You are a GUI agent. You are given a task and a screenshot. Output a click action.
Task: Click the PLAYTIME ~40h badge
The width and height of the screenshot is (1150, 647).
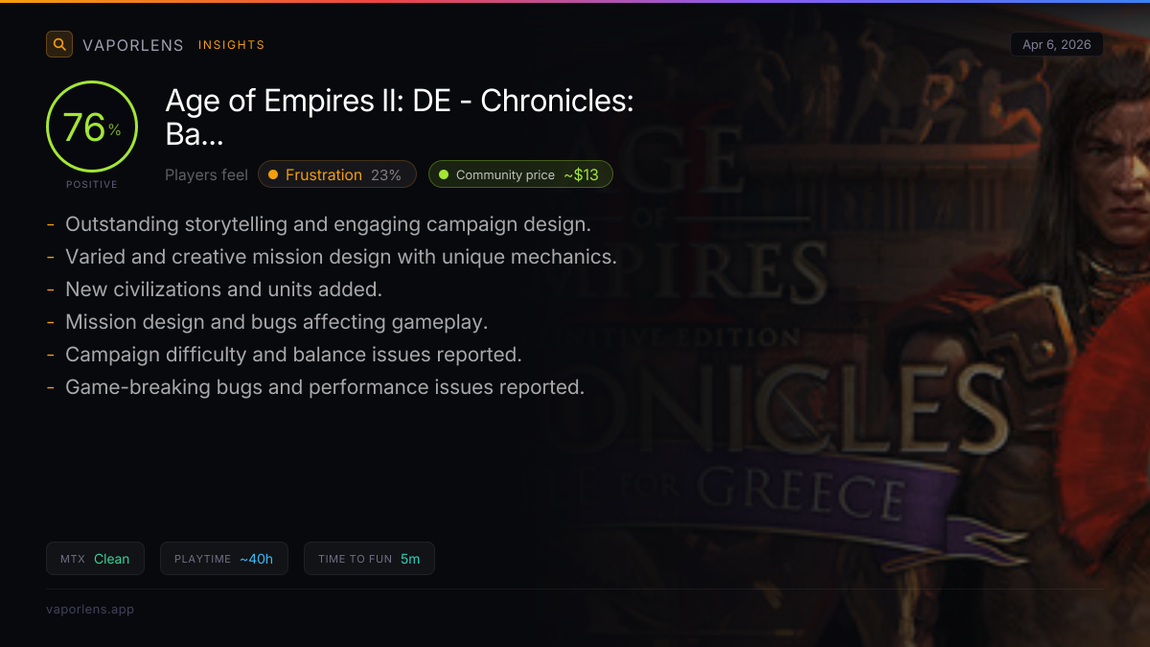point(223,559)
